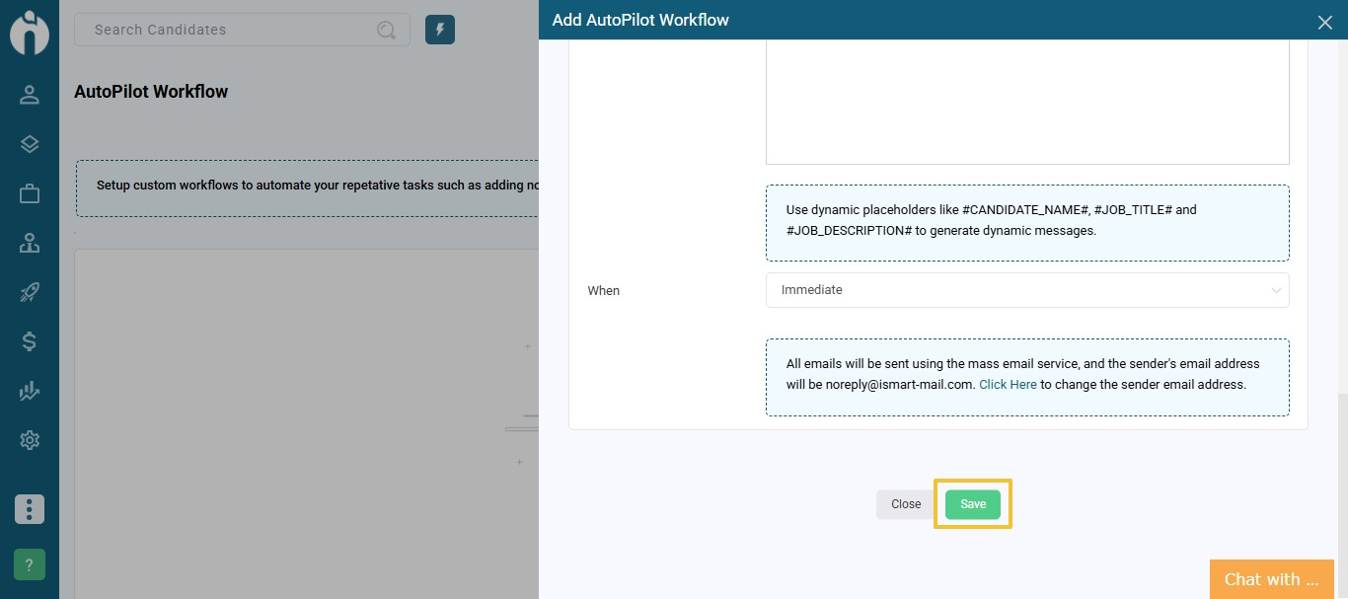Click the iSmartRecruit logo
This screenshot has width=1348, height=599.
(x=30, y=32)
